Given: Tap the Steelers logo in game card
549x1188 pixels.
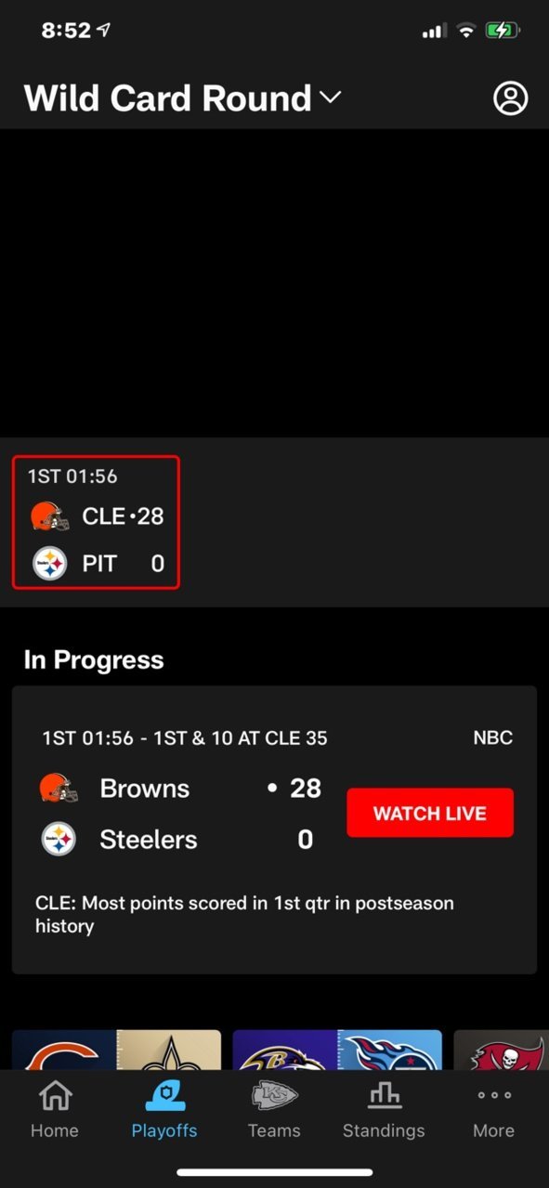Looking at the screenshot, I should (59, 840).
